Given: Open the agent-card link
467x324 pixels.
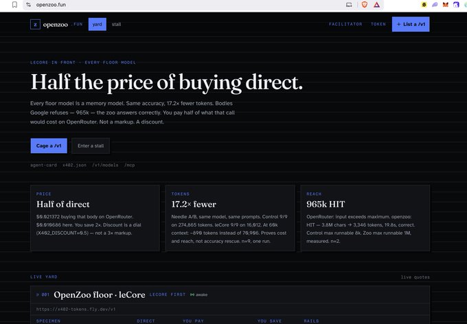Looking at the screenshot, I should click(x=43, y=165).
